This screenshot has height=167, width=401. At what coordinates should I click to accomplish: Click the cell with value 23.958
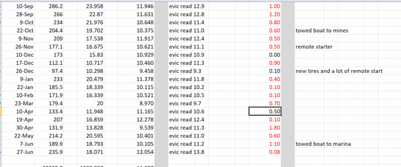pos(84,6)
